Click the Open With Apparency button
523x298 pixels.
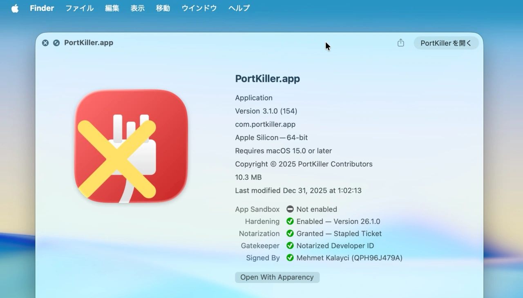point(277,277)
